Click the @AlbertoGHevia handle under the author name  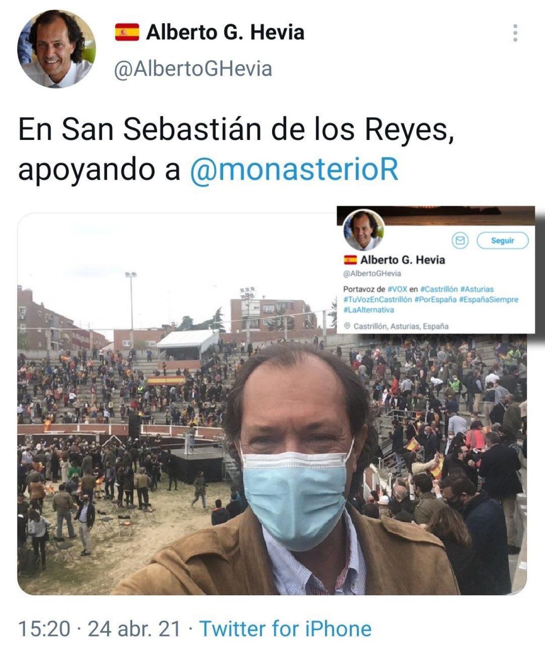pos(193,69)
